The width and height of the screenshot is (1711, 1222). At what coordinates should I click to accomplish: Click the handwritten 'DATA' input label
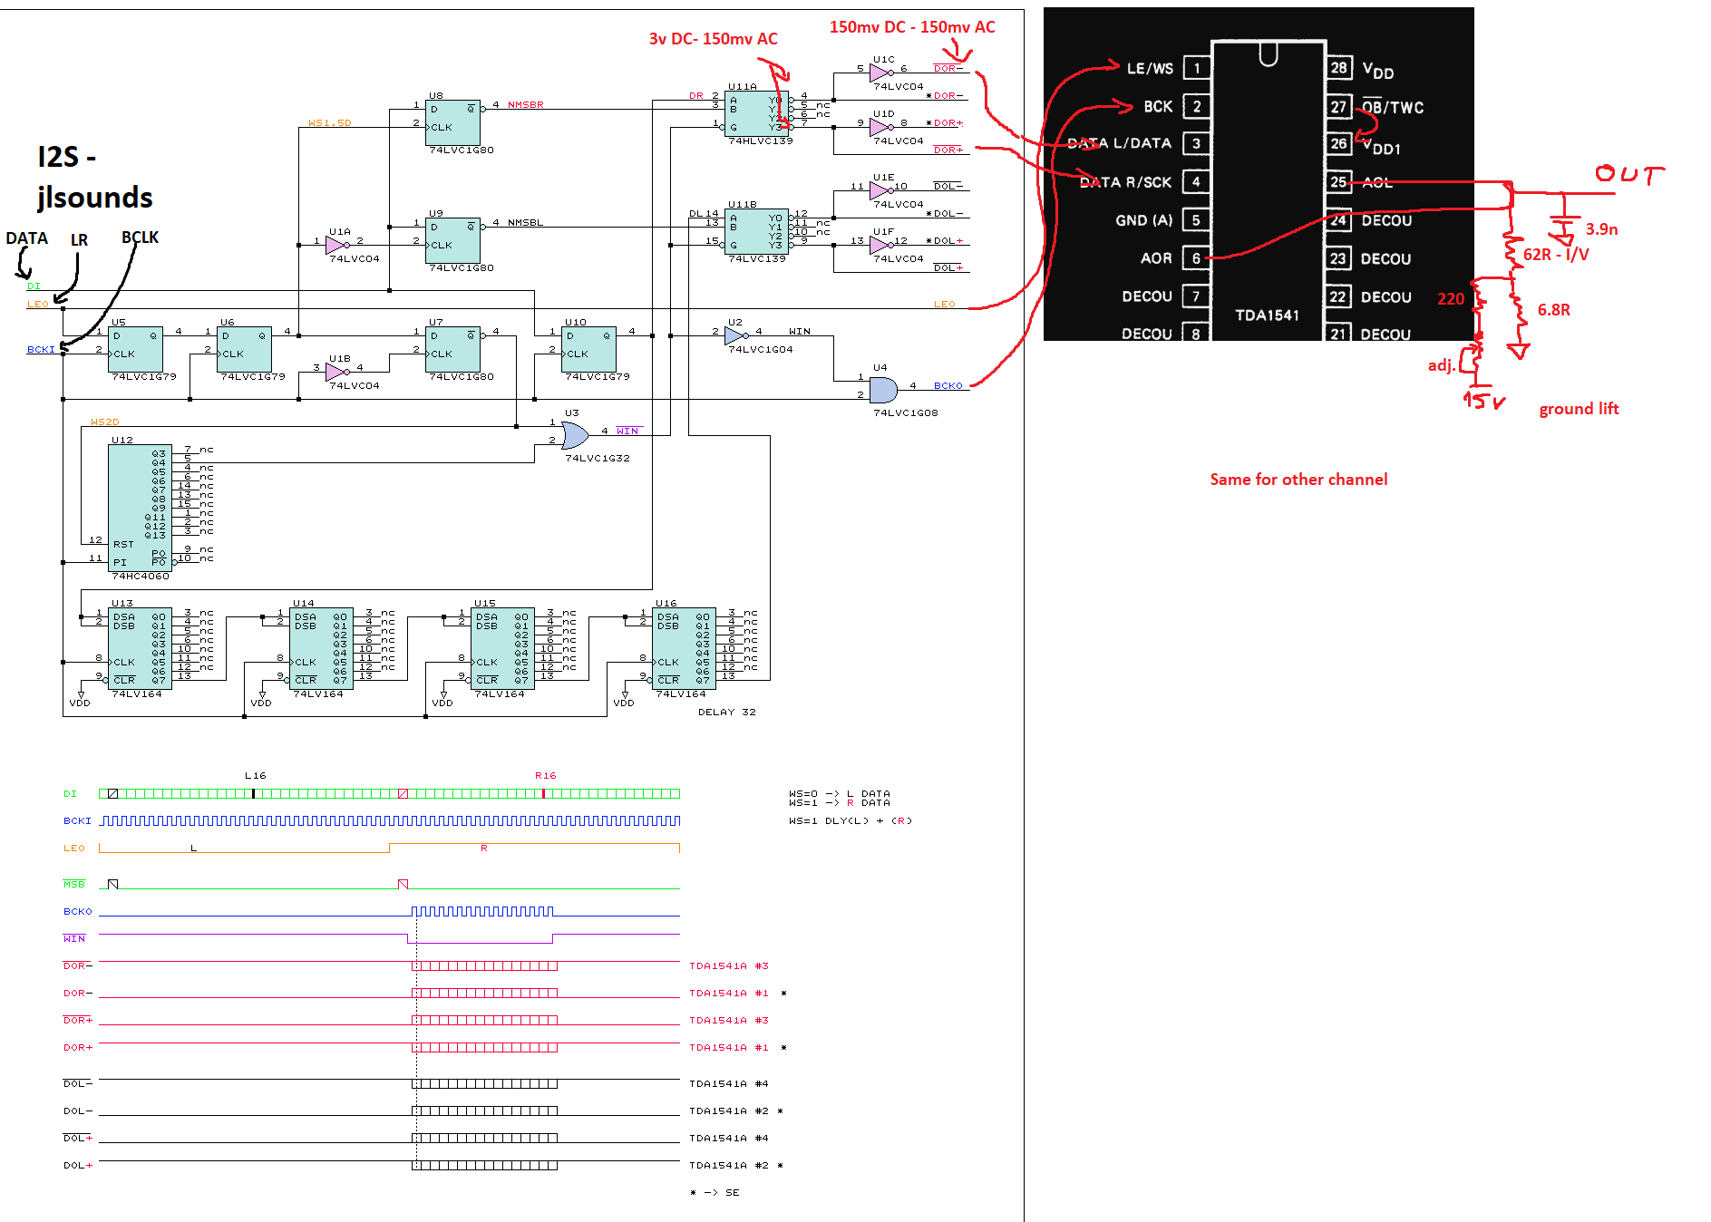click(26, 238)
